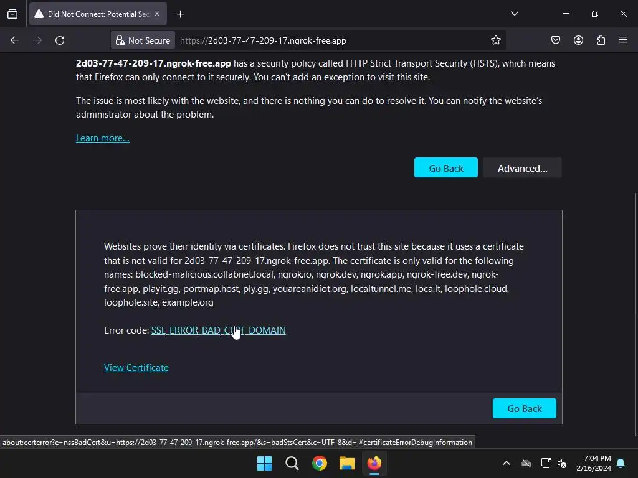The height and width of the screenshot is (478, 638).
Task: Expand hidden system tray icons
Action: [507, 463]
